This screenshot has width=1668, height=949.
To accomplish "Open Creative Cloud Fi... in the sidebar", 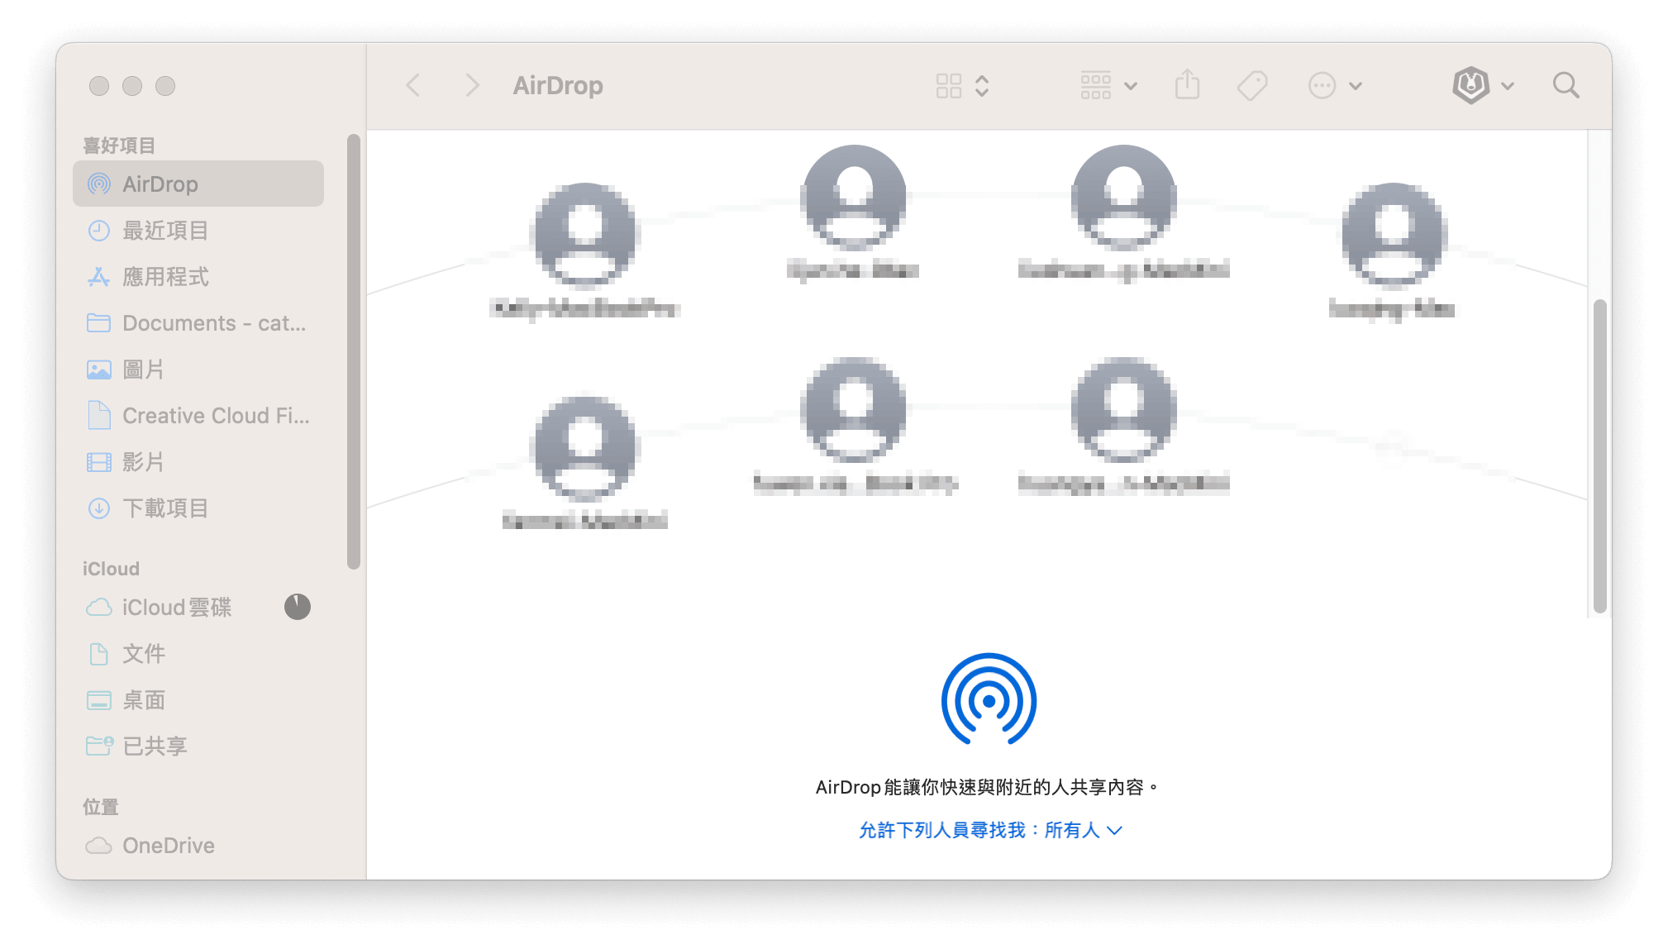I will [198, 415].
